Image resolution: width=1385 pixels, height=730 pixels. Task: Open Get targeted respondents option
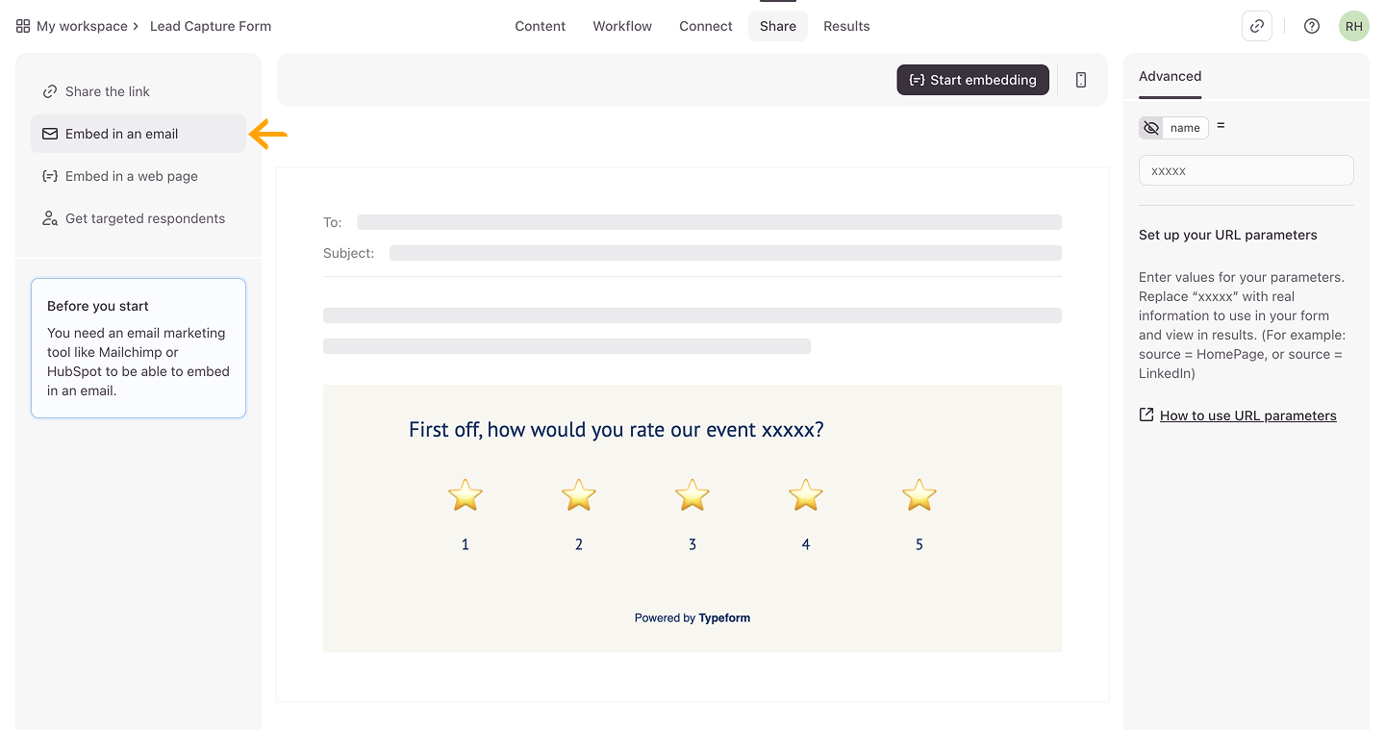tap(145, 218)
